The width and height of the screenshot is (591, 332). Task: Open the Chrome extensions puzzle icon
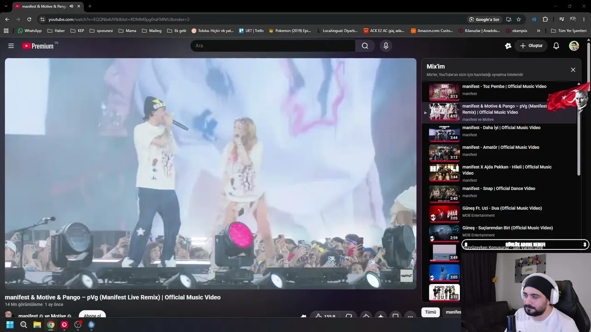click(x=545, y=19)
